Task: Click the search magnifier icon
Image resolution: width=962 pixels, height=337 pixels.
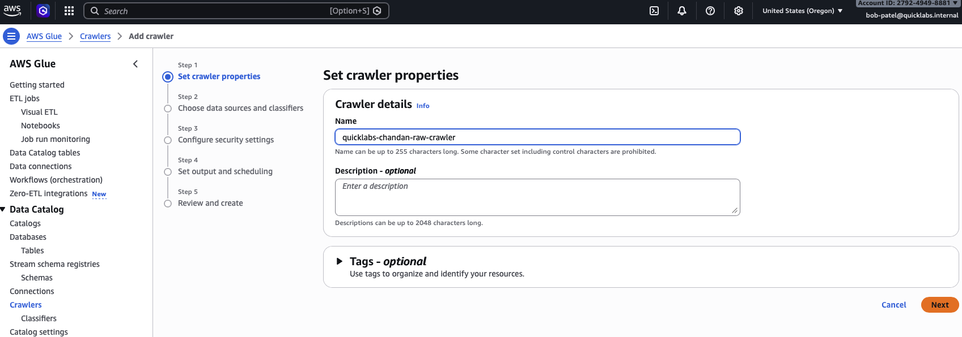Action: click(95, 11)
